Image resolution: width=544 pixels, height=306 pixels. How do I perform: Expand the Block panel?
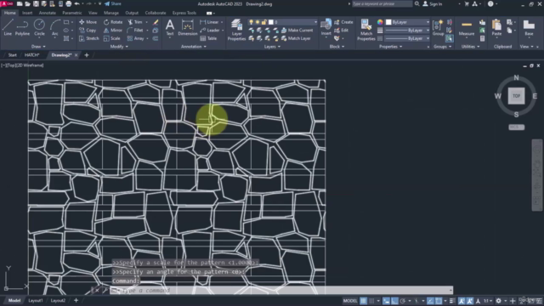pyautogui.click(x=337, y=47)
